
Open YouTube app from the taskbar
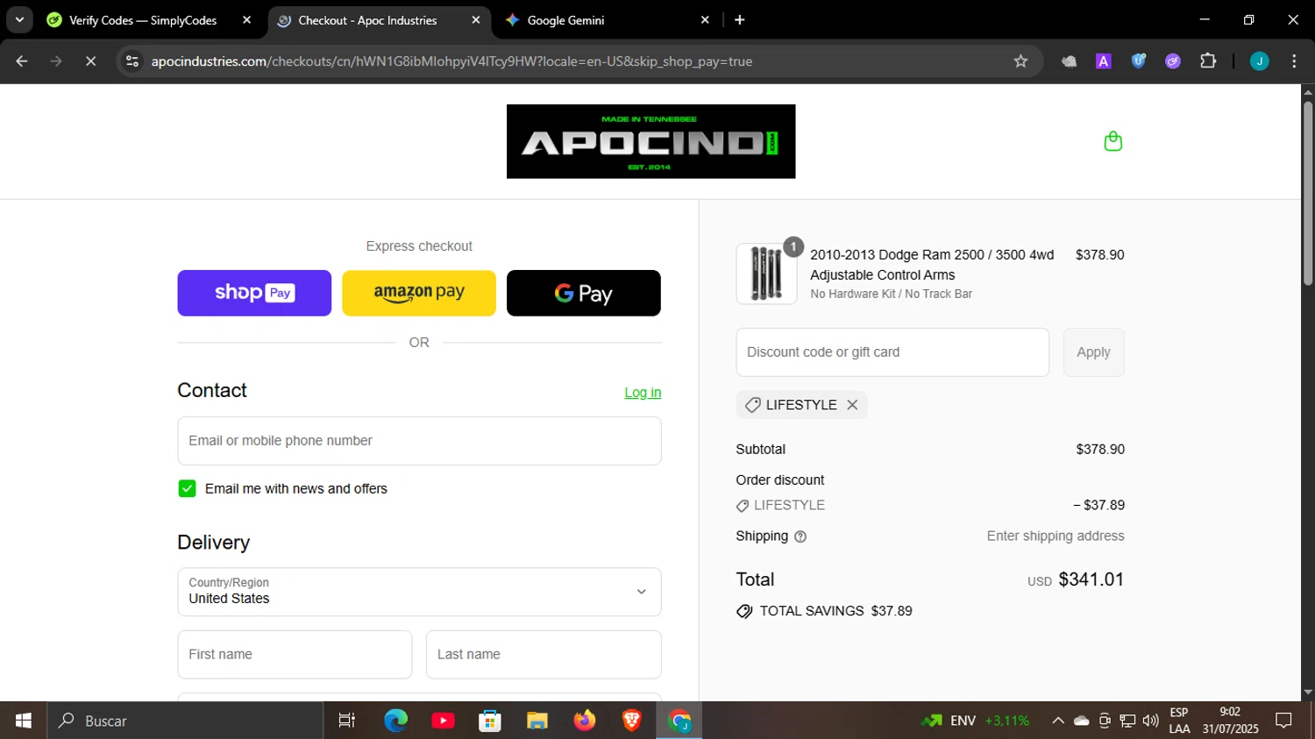point(443,721)
